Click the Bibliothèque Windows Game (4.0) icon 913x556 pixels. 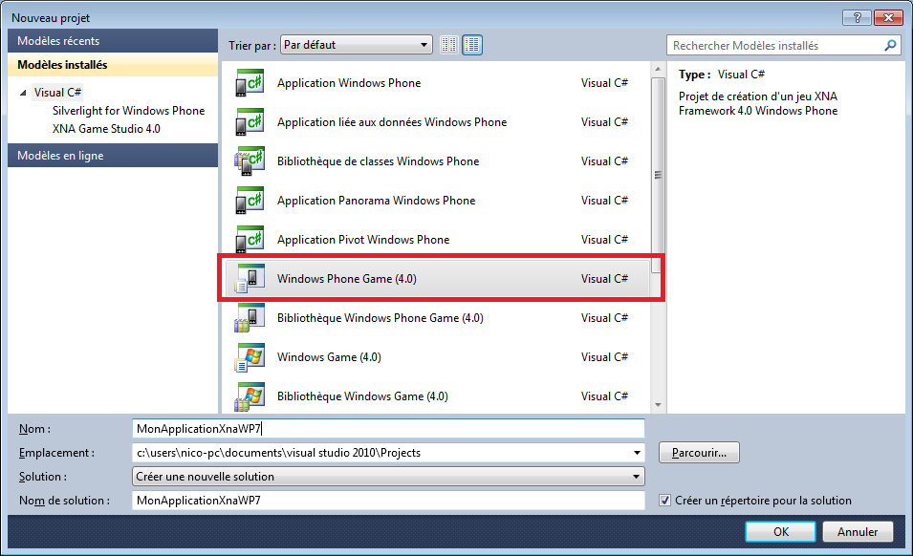tap(249, 396)
